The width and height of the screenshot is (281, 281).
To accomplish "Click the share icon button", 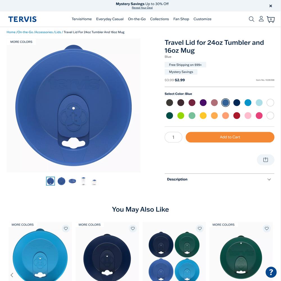I will pos(266,160).
